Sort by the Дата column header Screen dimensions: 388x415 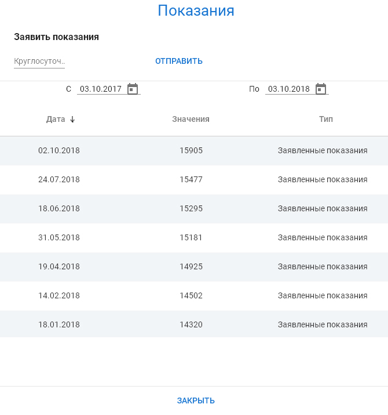56,120
